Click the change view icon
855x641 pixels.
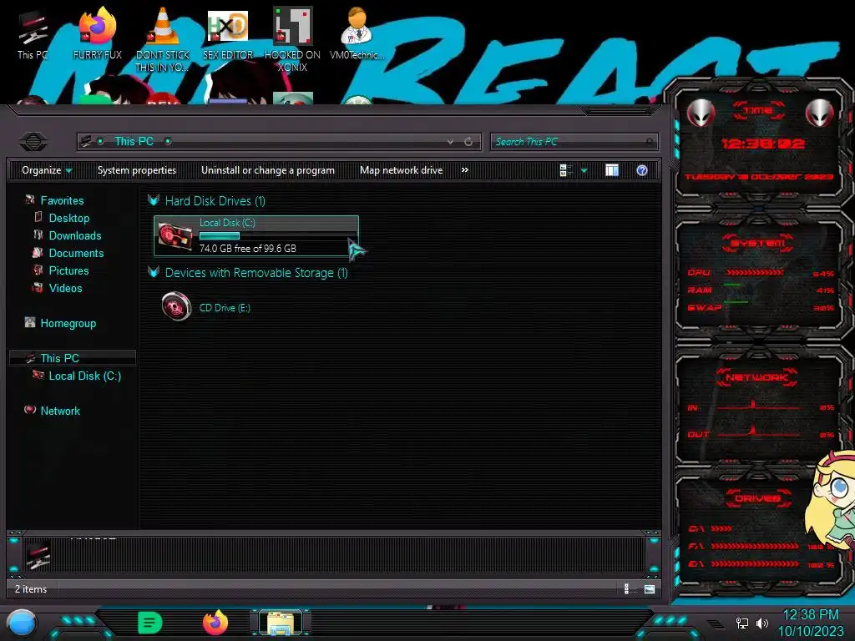pos(565,170)
